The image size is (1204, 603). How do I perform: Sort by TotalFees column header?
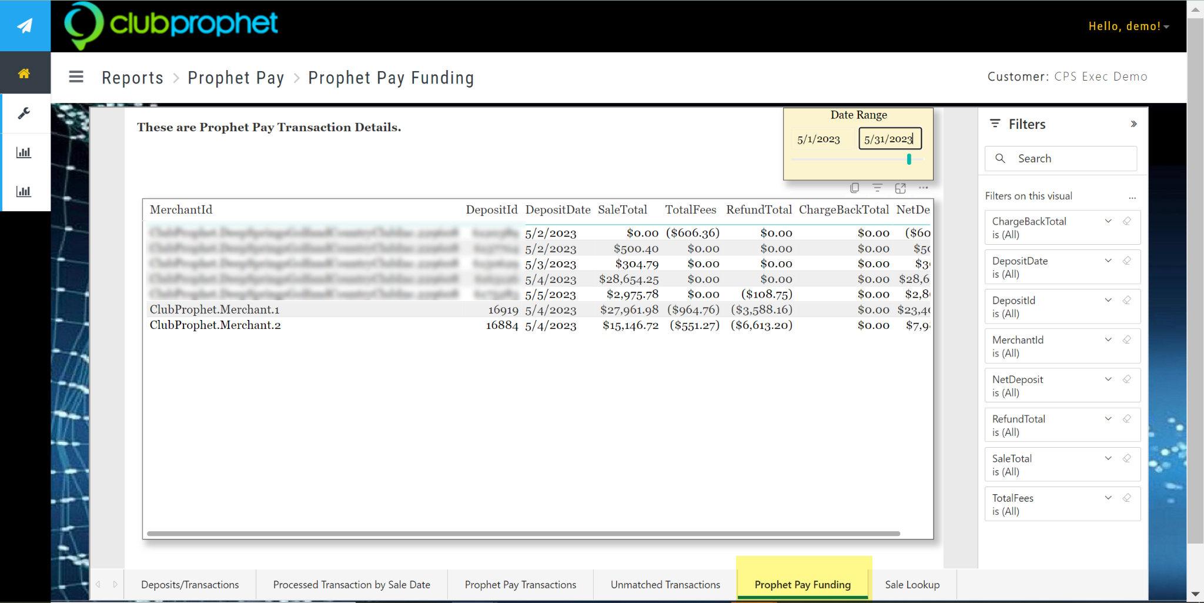click(691, 209)
